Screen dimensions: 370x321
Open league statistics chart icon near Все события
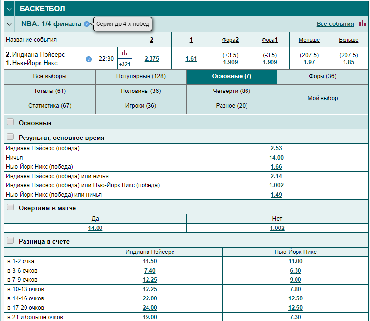[362, 23]
